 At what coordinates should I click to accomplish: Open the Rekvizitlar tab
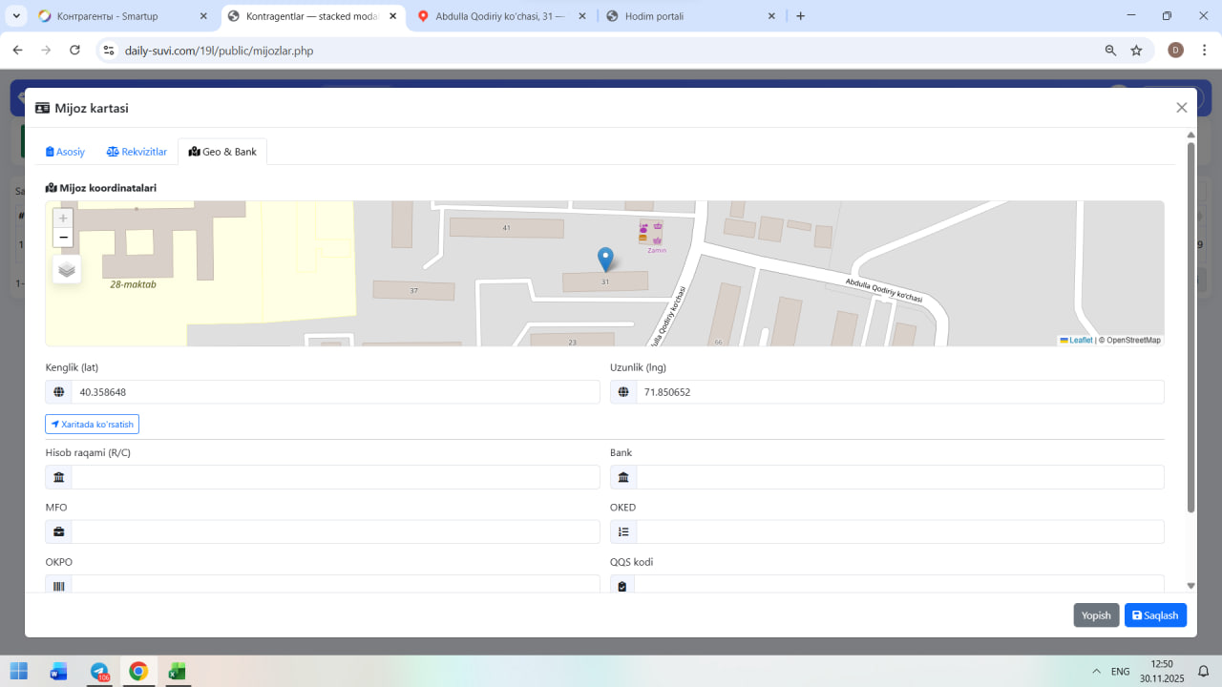click(x=137, y=152)
